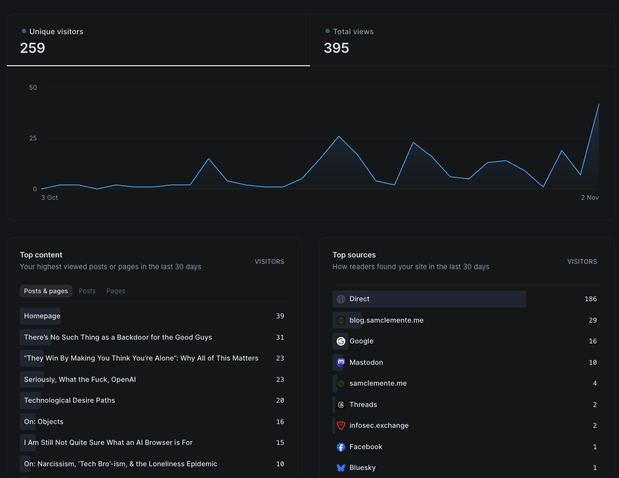619x478 pixels.
Task: Click the samclemente.me source row
Action: [x=378, y=383]
